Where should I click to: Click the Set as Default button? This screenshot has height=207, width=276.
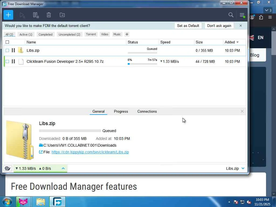click(188, 26)
